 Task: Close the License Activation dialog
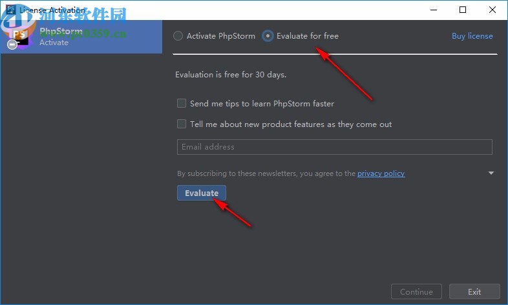tap(492, 10)
